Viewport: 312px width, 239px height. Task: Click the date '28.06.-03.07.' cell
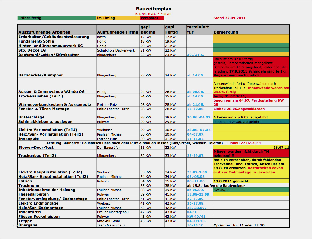coord(200,128)
